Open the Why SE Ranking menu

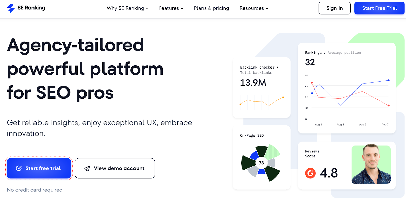(128, 8)
